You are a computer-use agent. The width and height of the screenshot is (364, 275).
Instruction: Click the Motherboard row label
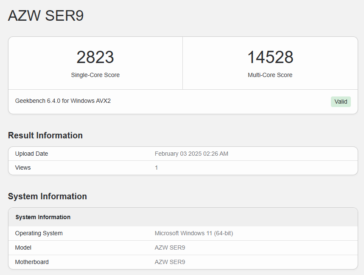(x=32, y=262)
